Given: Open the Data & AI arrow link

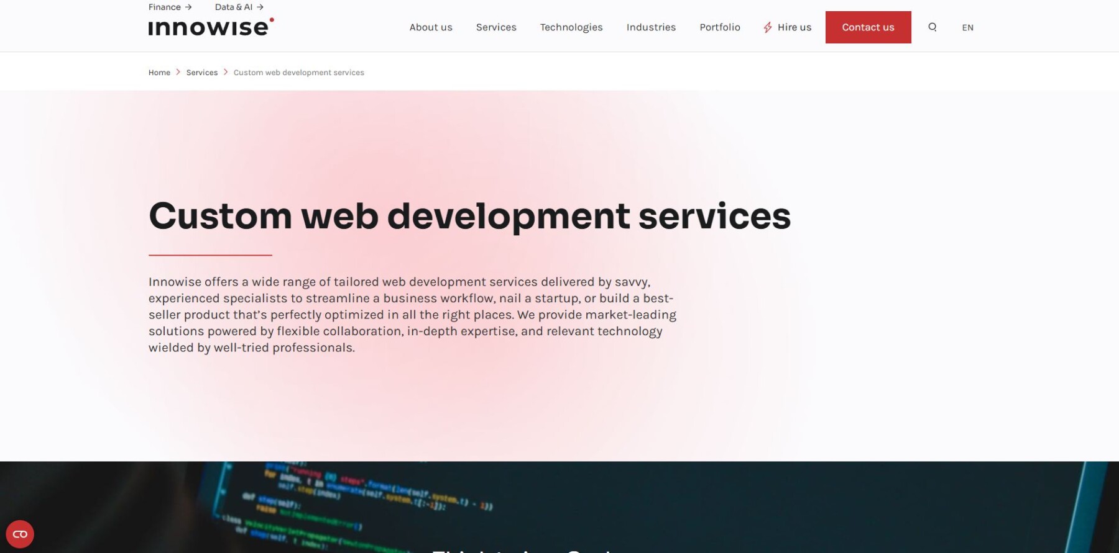Looking at the screenshot, I should pyautogui.click(x=239, y=7).
